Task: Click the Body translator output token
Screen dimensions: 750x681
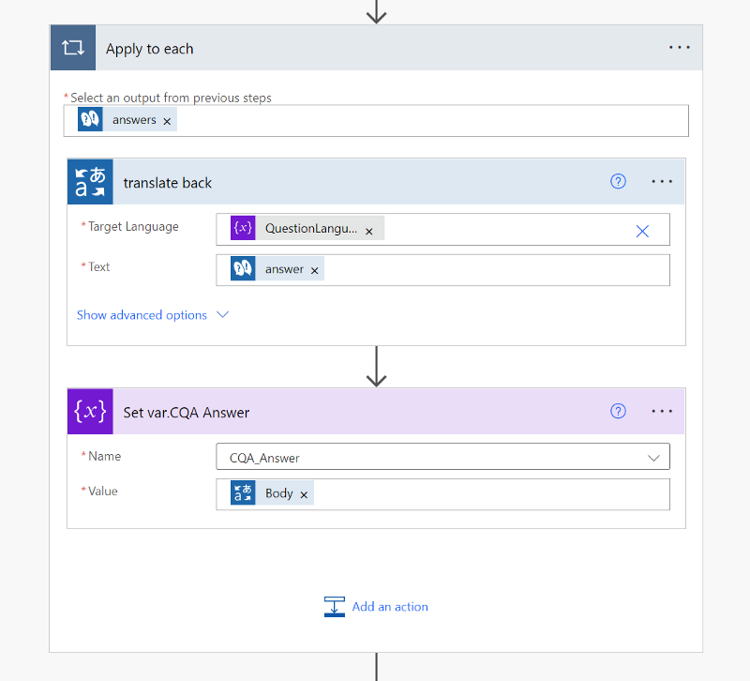Action: click(272, 492)
